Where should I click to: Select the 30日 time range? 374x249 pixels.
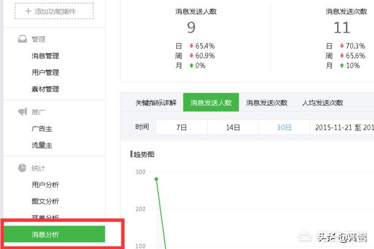tap(284, 128)
